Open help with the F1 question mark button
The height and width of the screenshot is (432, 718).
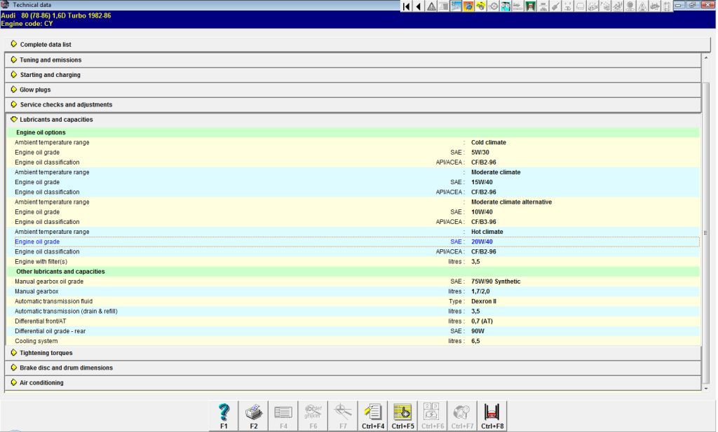(x=224, y=415)
